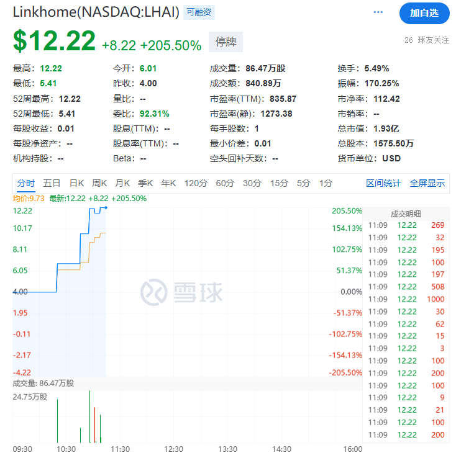
Task: Click the 24.75万股 volume axis label
Action: tap(30, 397)
